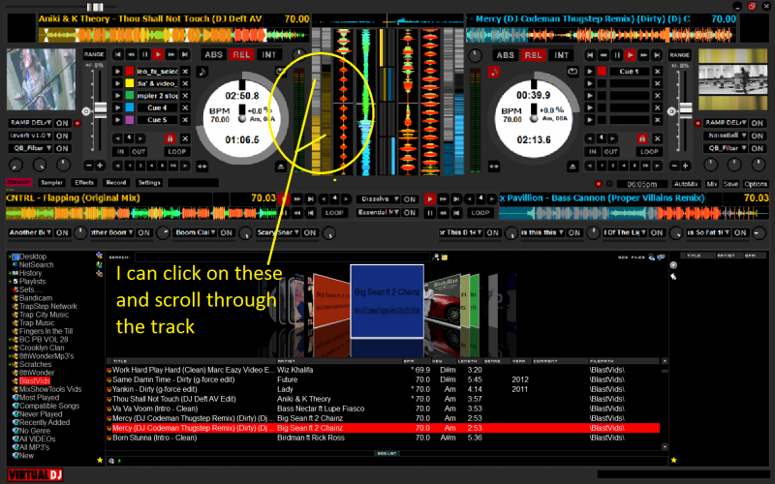Open the Browser tab

click(x=18, y=182)
